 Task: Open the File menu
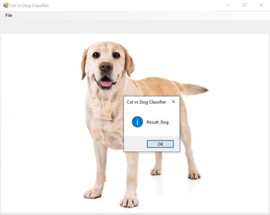click(x=9, y=15)
